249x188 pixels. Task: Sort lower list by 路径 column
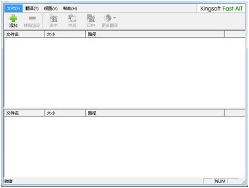point(155,113)
